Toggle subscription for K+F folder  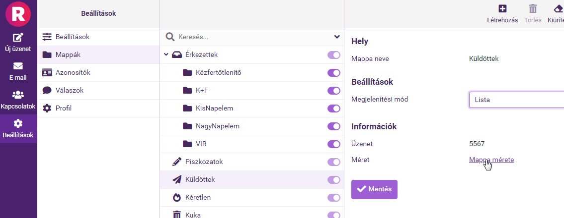point(333,91)
